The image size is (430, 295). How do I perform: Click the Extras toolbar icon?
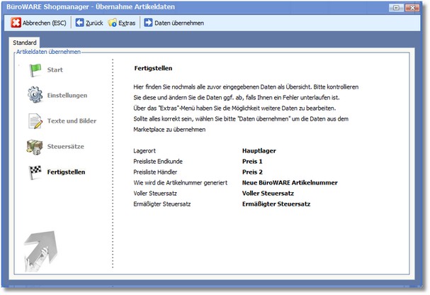pyautogui.click(x=113, y=23)
